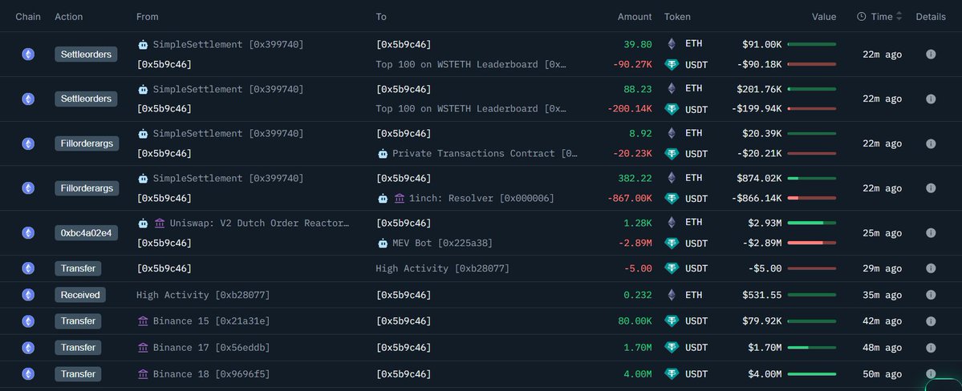Click the robot icon next to MEV Bot

(383, 243)
